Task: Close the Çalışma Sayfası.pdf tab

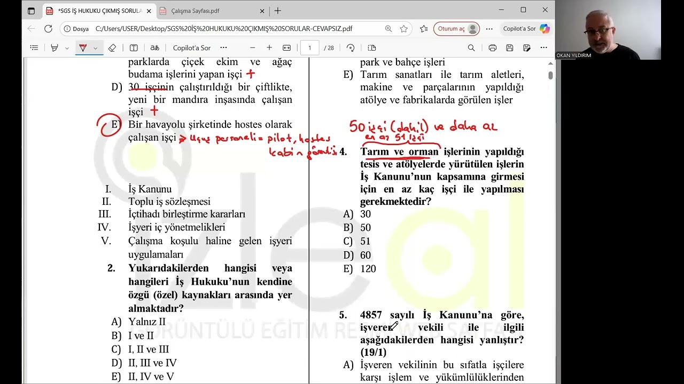Action: (262, 11)
